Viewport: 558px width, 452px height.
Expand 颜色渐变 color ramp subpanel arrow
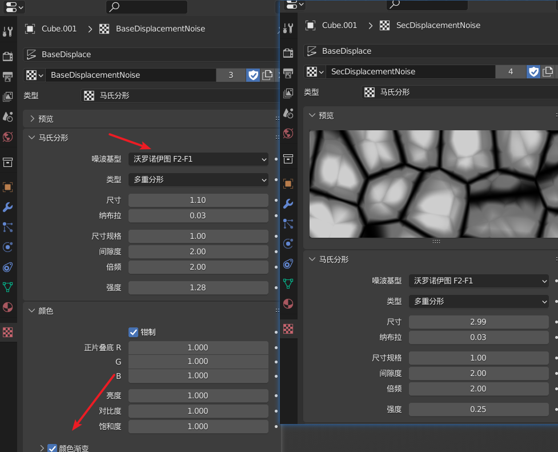click(42, 448)
